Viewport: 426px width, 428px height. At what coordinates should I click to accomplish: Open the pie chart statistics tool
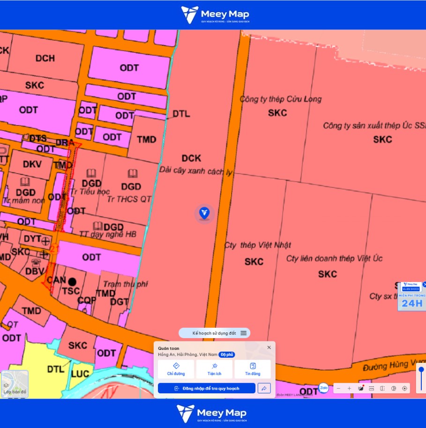[394, 388]
